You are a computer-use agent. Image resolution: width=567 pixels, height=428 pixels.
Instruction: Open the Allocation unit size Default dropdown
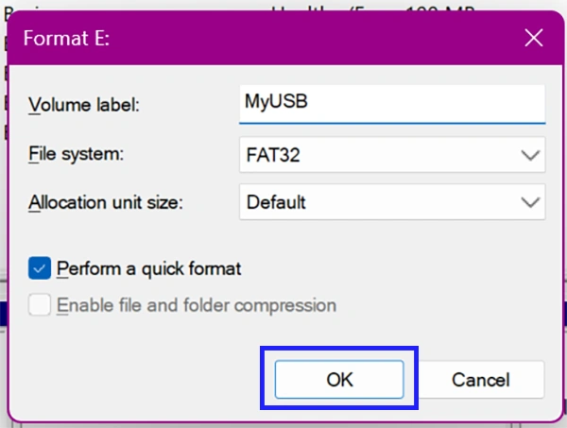392,201
